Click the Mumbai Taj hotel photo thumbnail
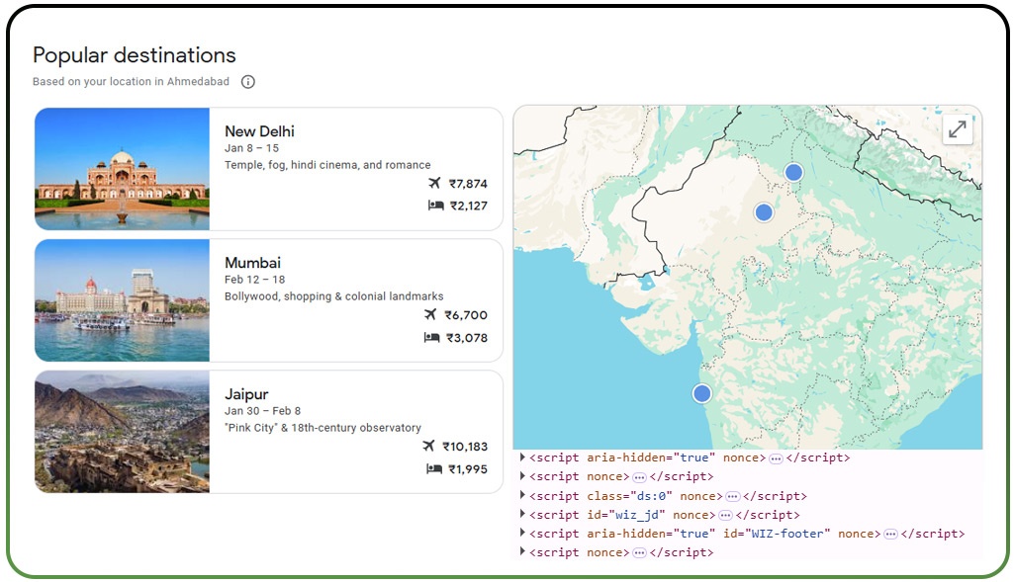 coord(121,299)
